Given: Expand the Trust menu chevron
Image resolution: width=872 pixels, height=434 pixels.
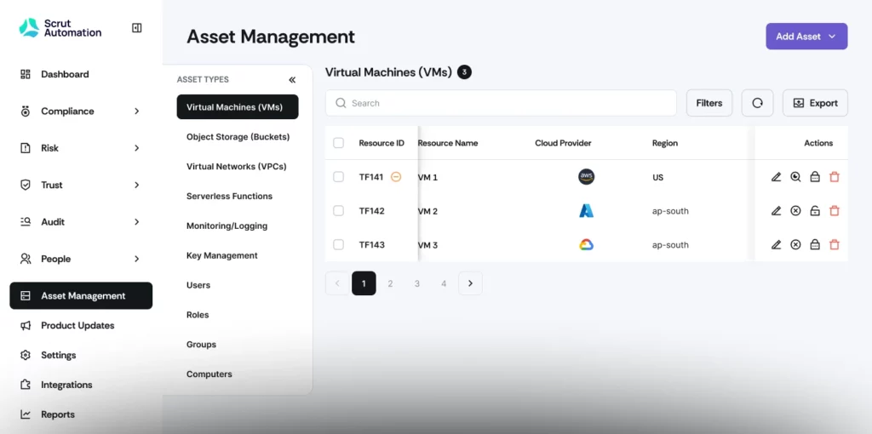Looking at the screenshot, I should coord(137,185).
